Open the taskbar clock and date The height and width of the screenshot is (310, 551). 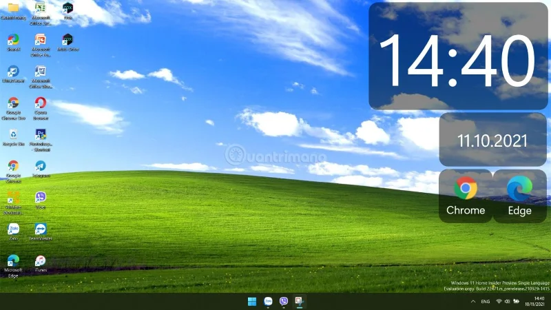[x=534, y=302]
